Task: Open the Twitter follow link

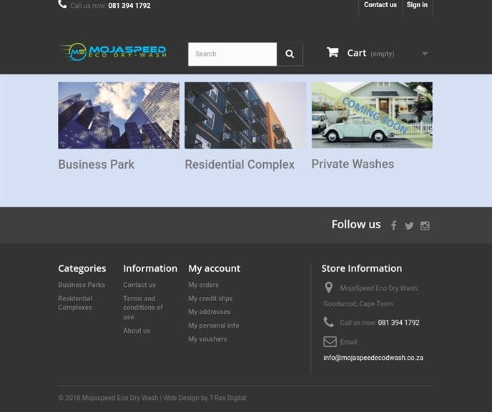Action: click(409, 225)
